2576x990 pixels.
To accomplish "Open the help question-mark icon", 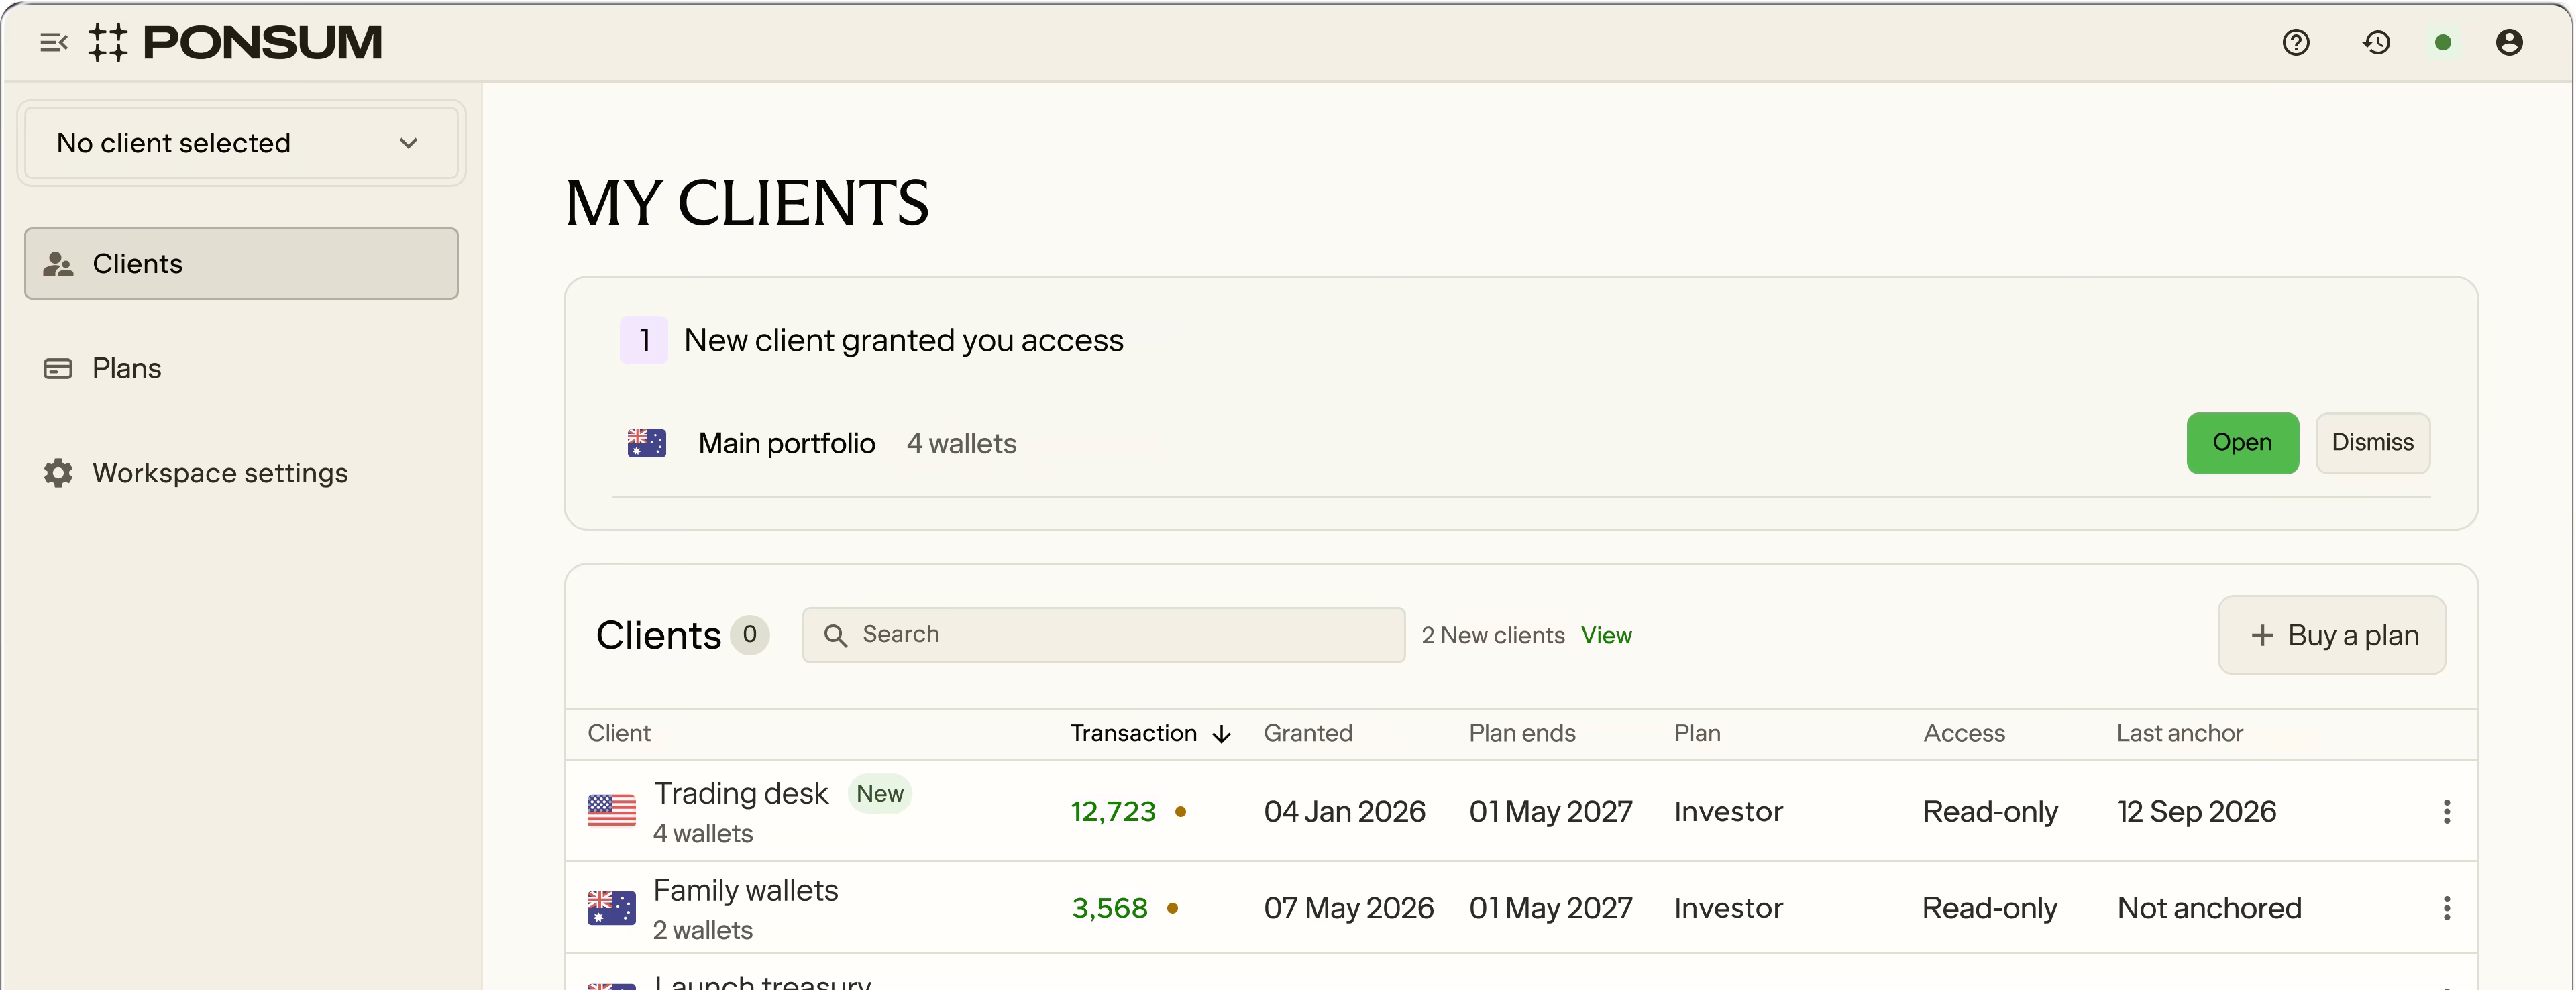I will [2296, 42].
